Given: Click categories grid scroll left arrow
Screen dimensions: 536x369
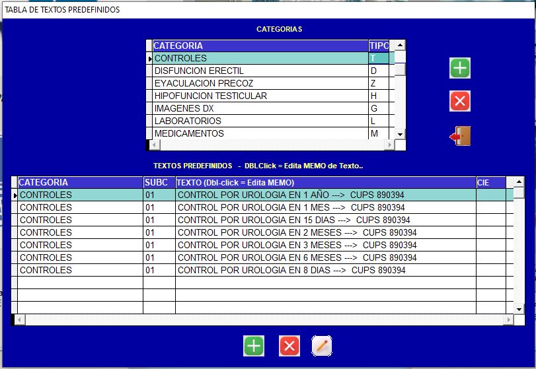Looking at the screenshot, I should (155, 145).
